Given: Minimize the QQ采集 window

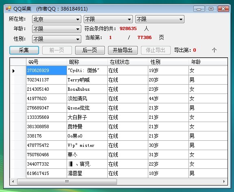Looking at the screenshot, I should pos(199,9).
